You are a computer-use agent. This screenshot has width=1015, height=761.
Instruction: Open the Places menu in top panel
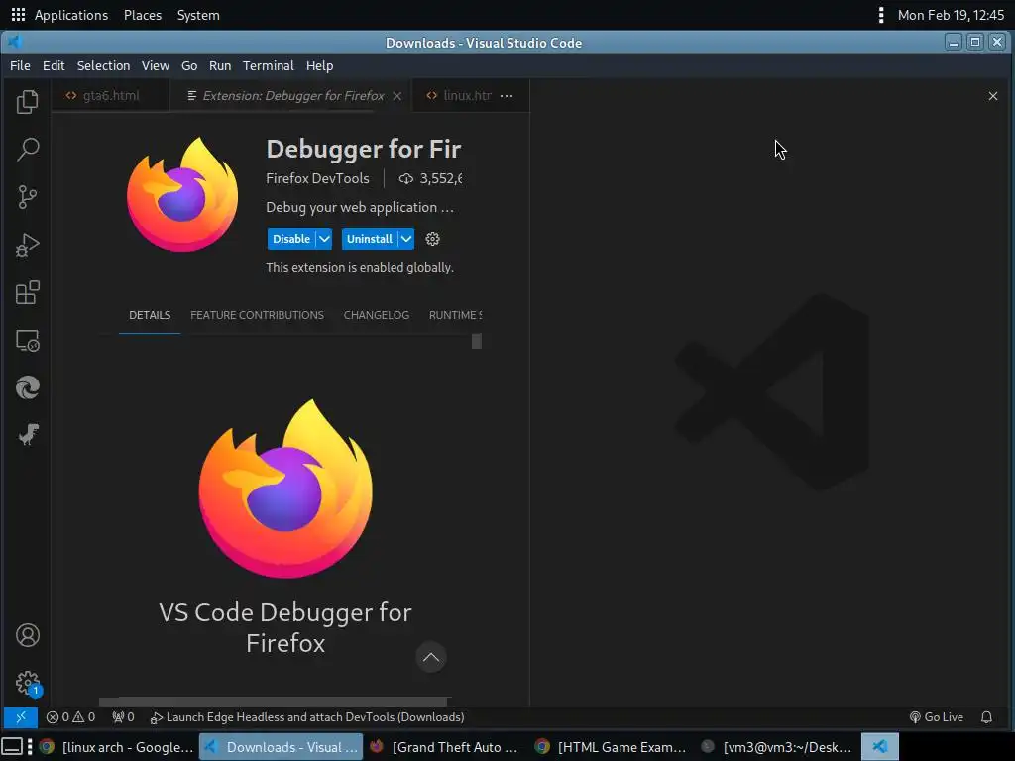[x=143, y=15]
